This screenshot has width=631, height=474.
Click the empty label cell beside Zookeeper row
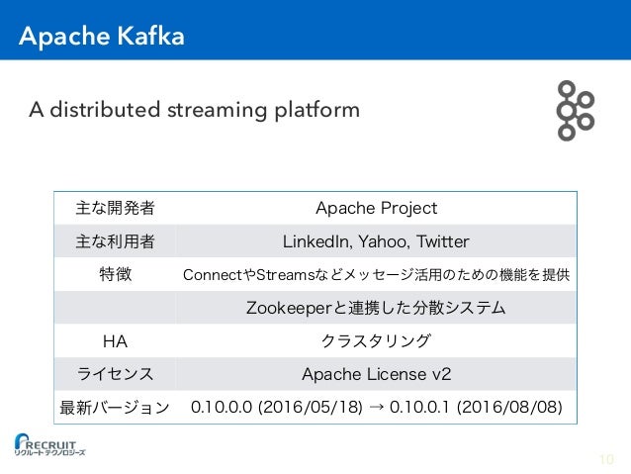pos(115,308)
